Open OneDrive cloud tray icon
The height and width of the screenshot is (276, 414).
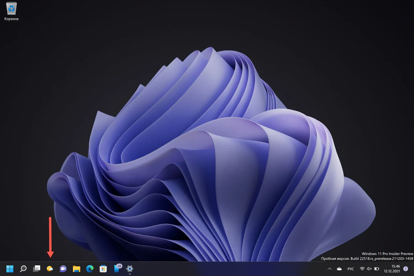point(339,269)
